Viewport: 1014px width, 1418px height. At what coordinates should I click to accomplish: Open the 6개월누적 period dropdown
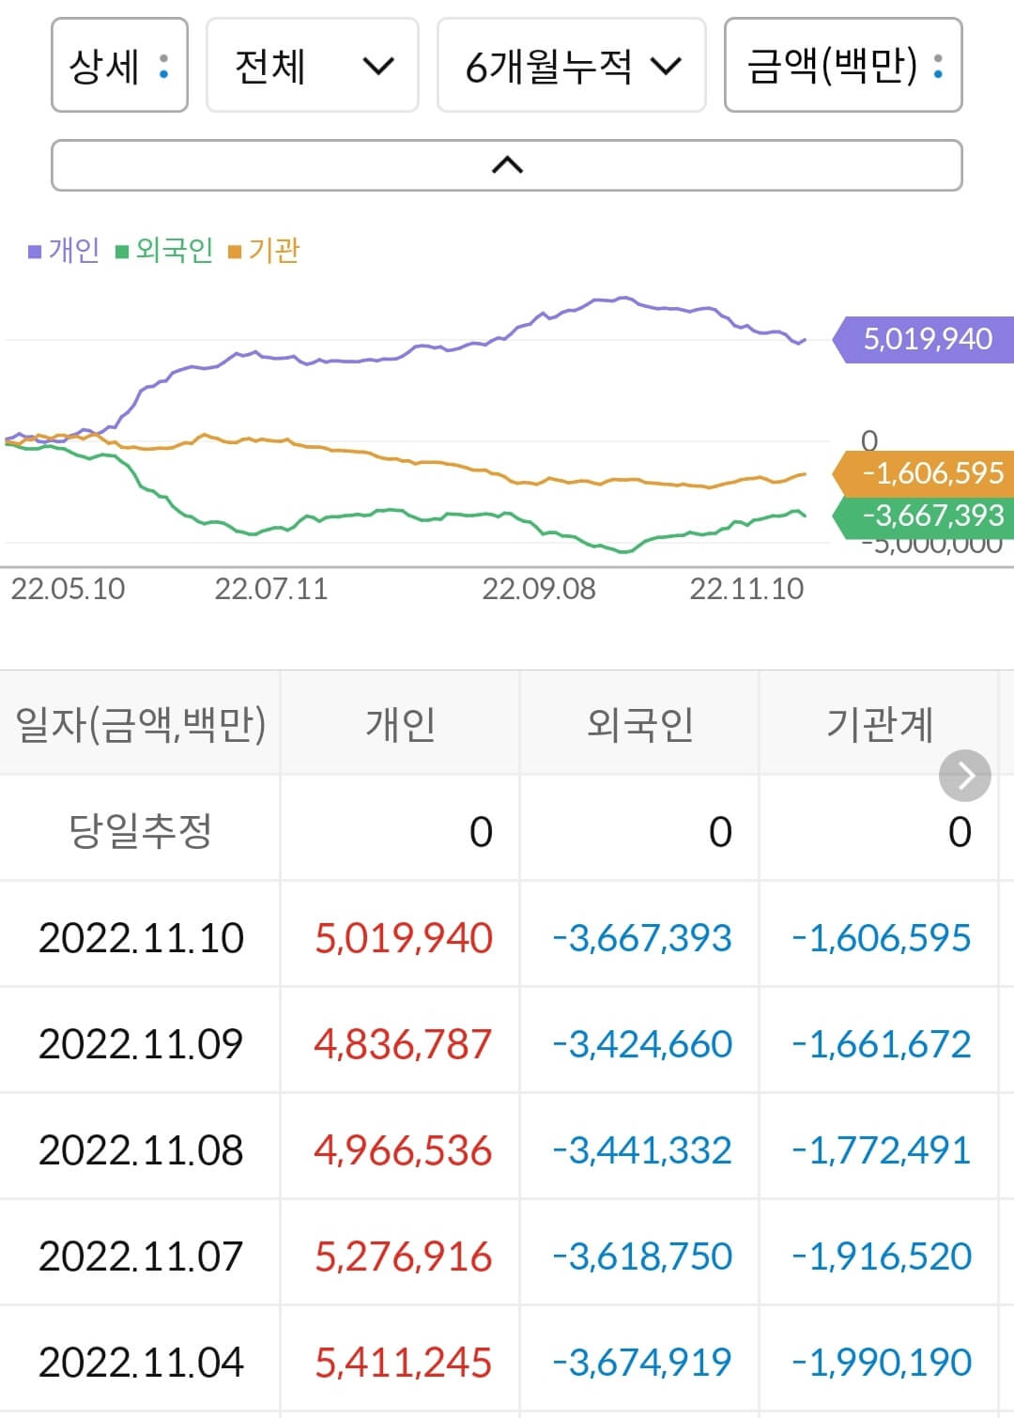[x=573, y=66]
